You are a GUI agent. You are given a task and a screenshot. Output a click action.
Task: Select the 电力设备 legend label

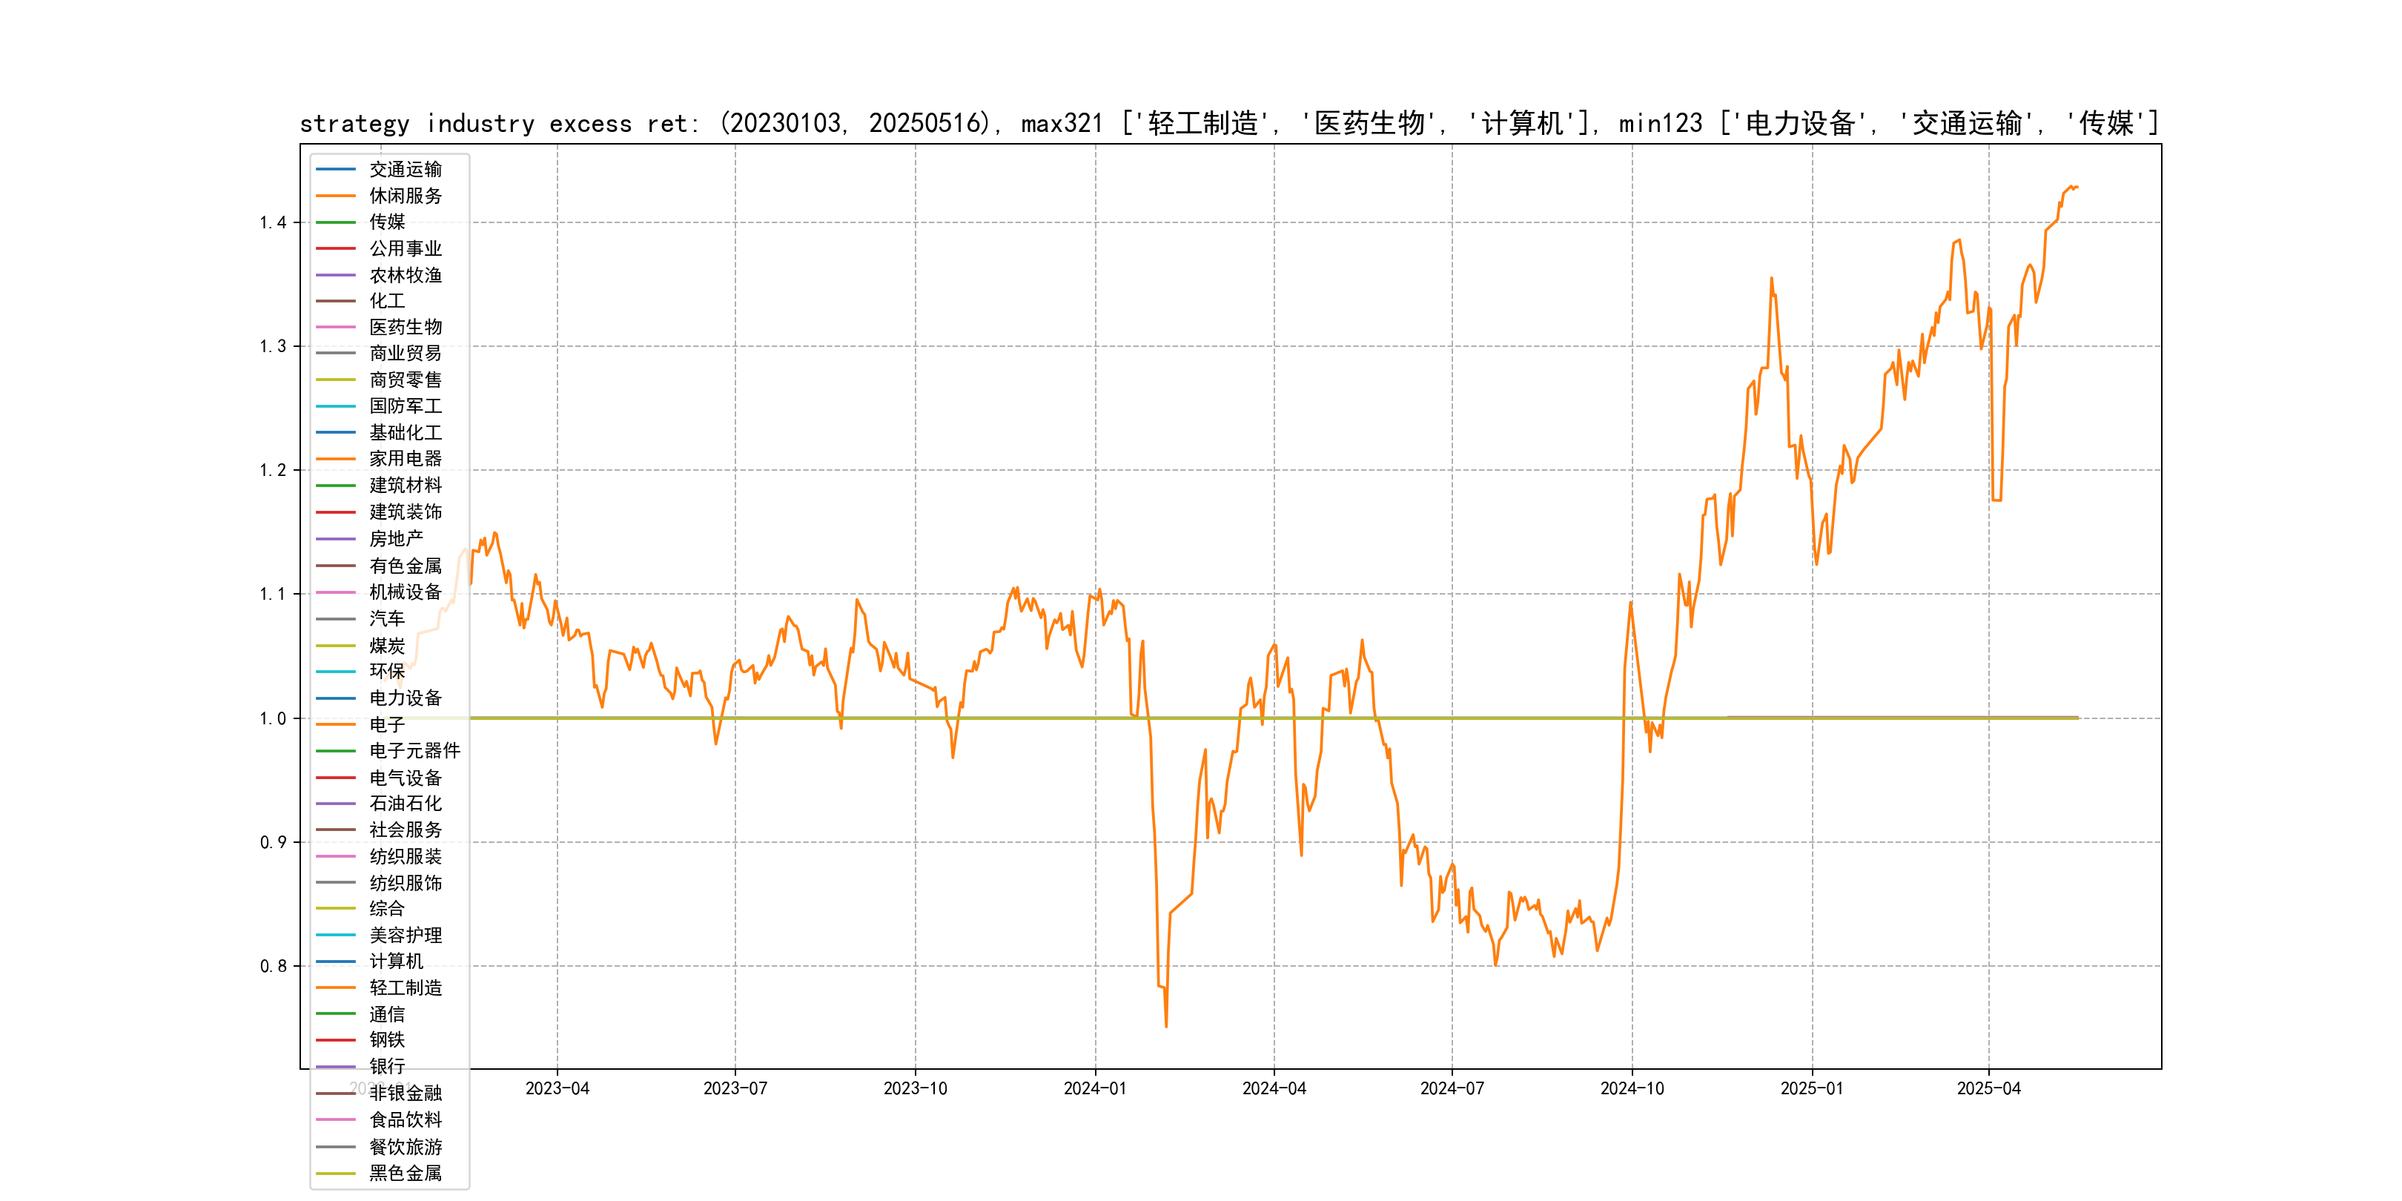click(x=405, y=698)
